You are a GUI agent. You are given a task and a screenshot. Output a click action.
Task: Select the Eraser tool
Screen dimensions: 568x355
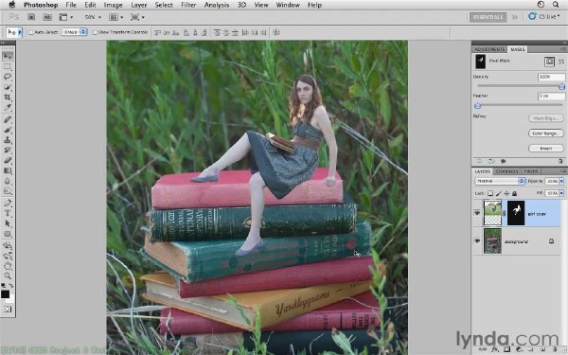click(8, 160)
